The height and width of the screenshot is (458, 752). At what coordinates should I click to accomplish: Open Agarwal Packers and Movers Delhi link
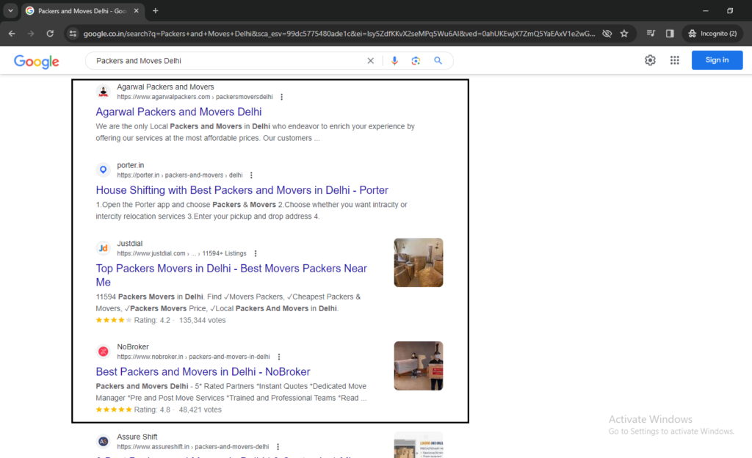[x=178, y=112]
